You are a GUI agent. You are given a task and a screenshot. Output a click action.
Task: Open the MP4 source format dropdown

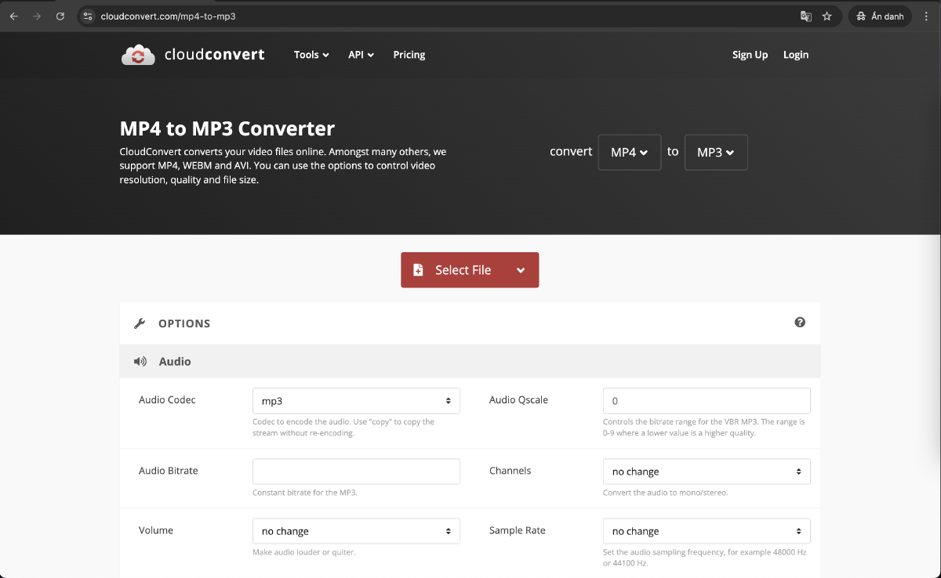tap(630, 152)
